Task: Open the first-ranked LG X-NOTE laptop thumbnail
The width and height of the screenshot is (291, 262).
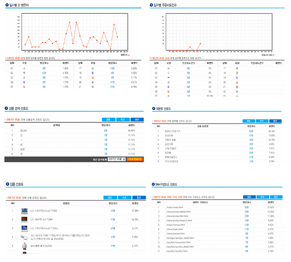Action: tap(24, 211)
